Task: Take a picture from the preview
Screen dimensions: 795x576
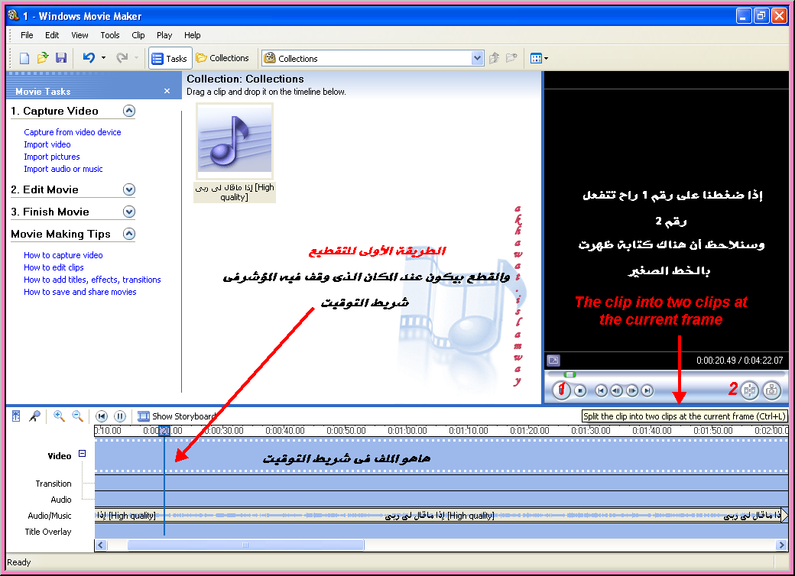Action: [x=771, y=390]
